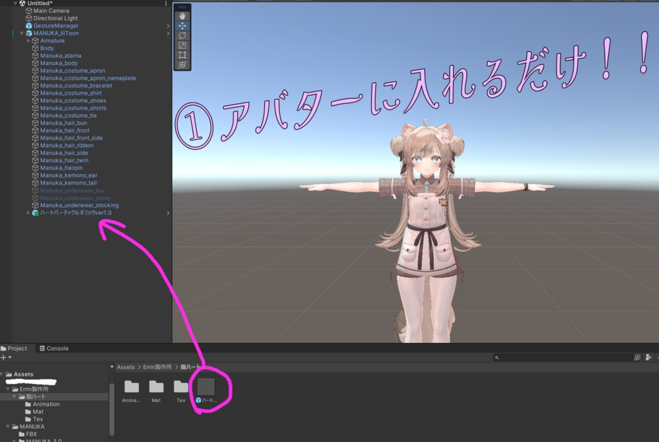This screenshot has height=442, width=659.
Task: Click the Search by Type icon
Action: tap(649, 357)
